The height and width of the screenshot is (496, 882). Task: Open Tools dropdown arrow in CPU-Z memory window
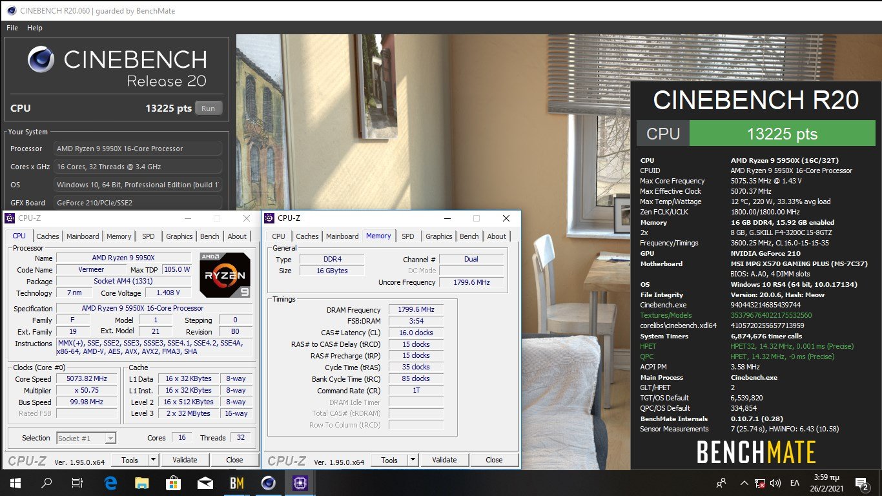pos(413,460)
